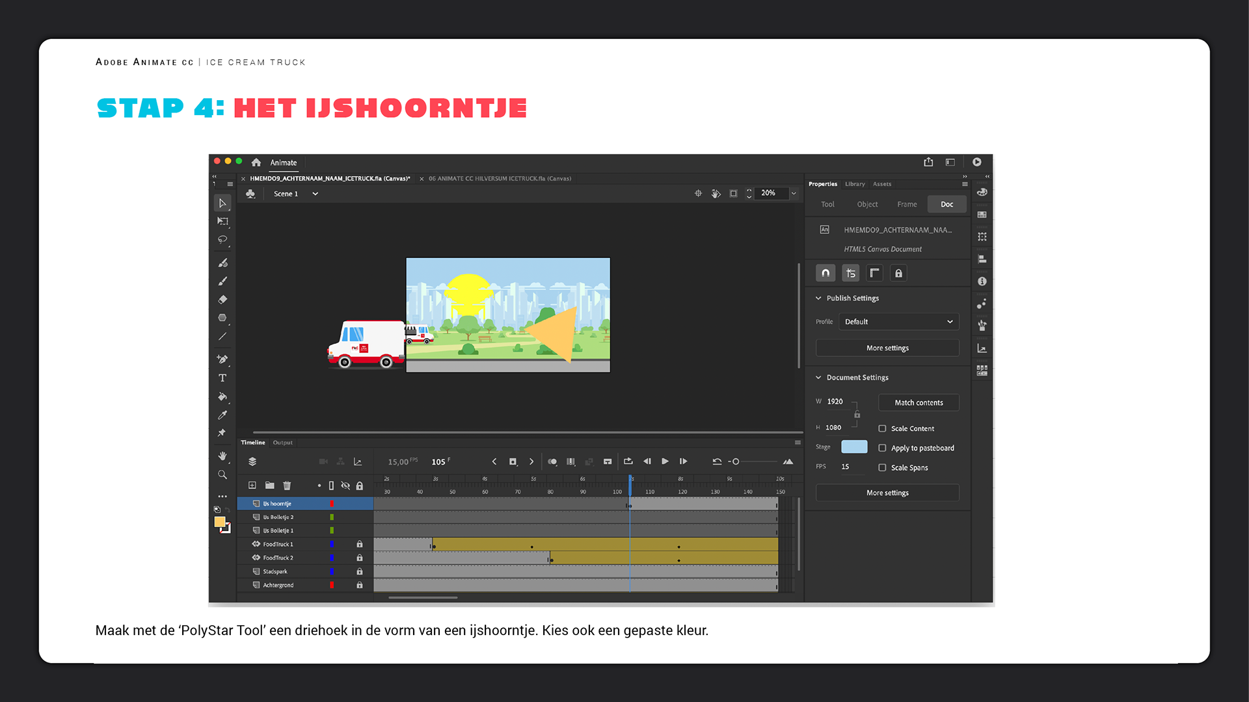Image resolution: width=1249 pixels, height=702 pixels.
Task: Select the Eraser tool
Action: (222, 300)
